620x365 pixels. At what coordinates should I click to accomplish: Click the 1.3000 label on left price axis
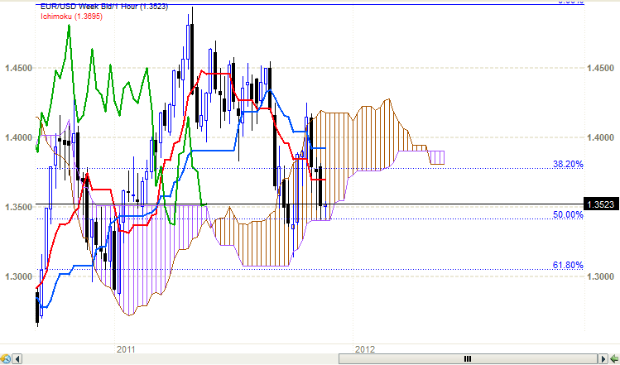[18, 276]
